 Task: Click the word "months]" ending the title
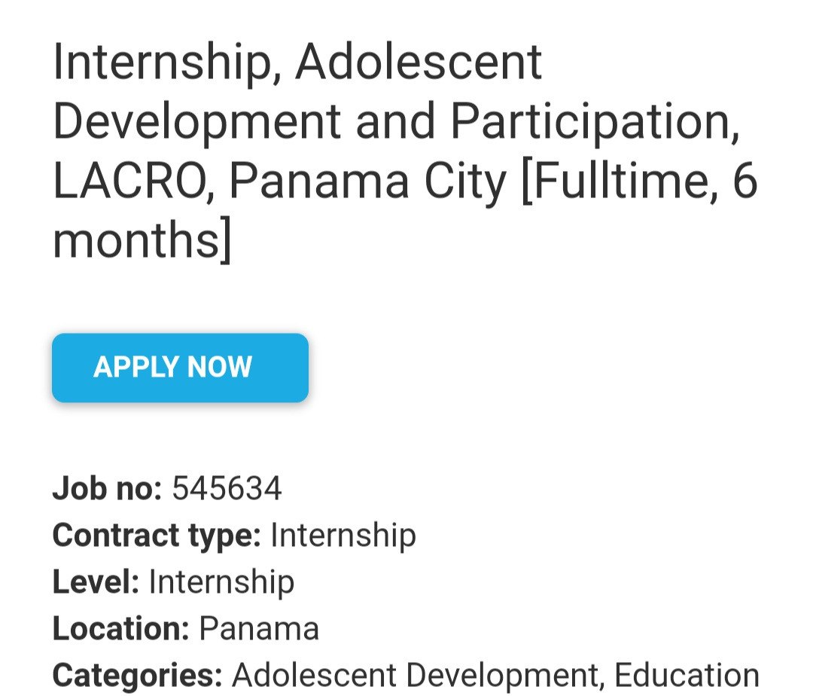(142, 240)
